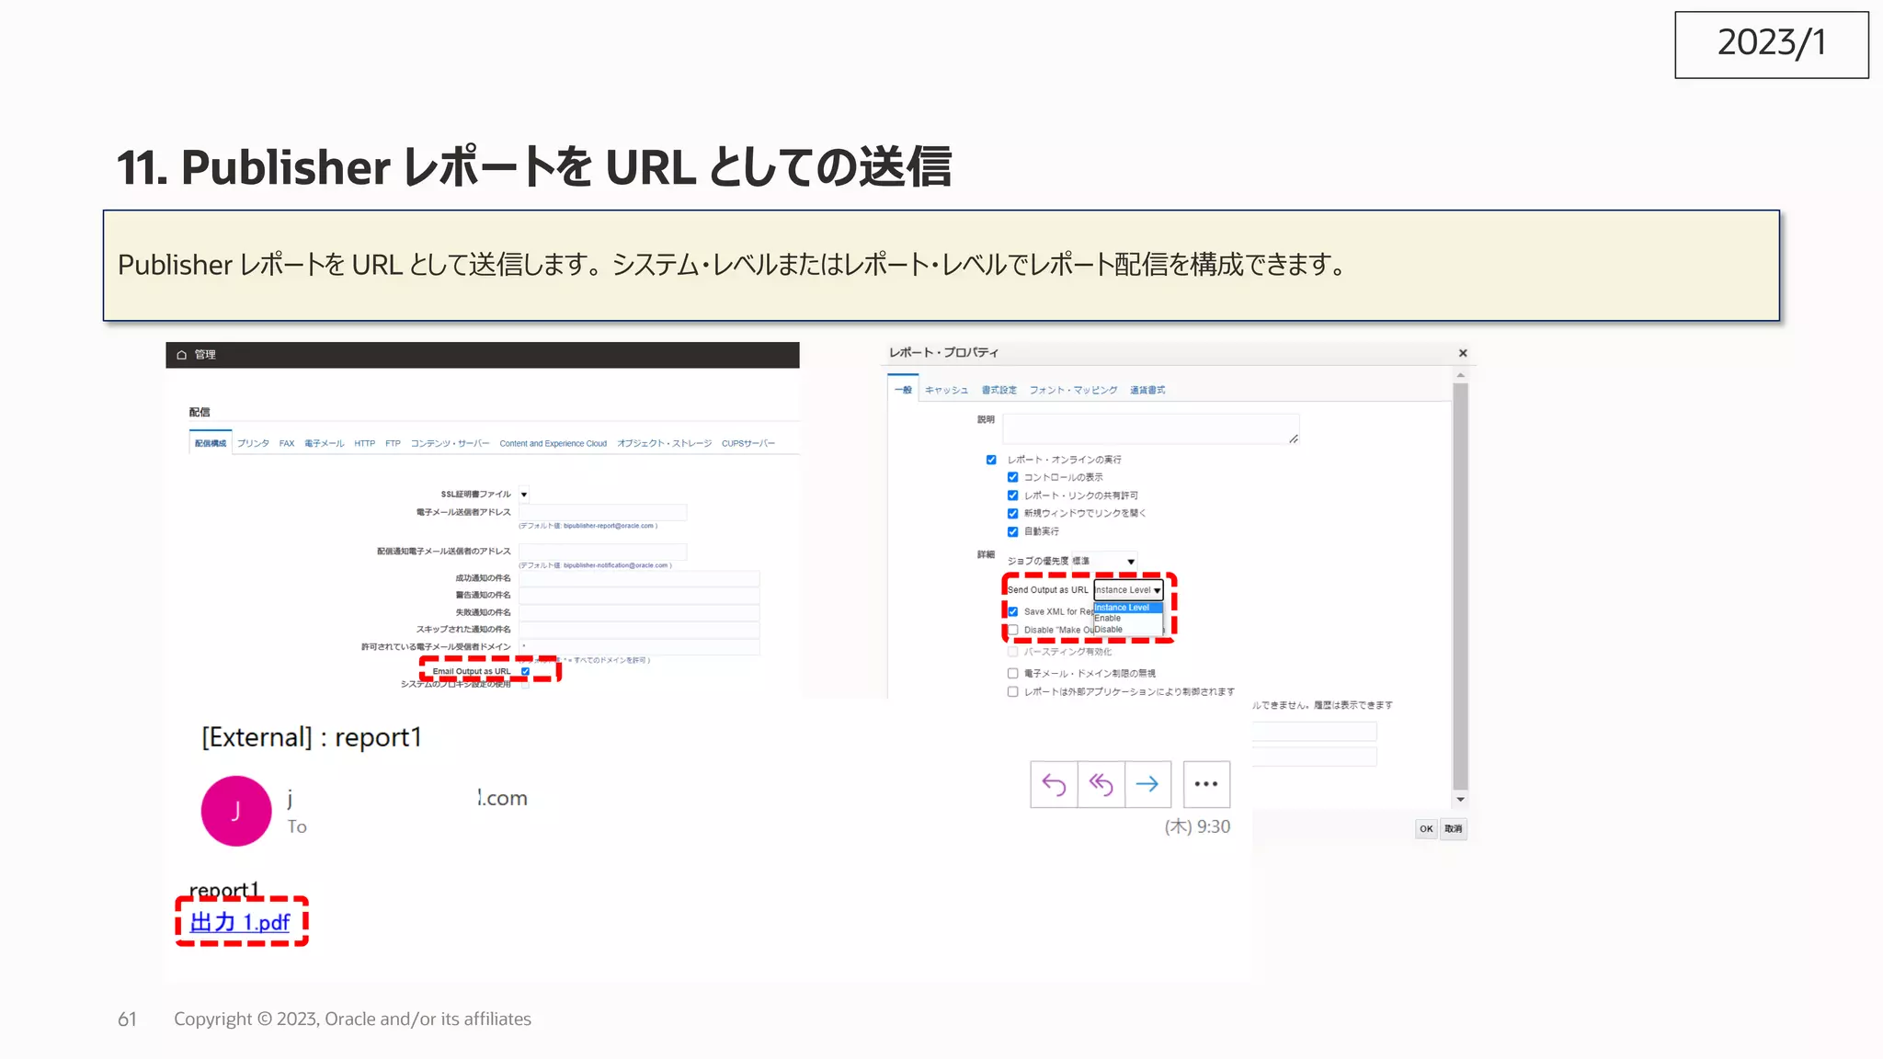This screenshot has width=1883, height=1059.
Task: Click the Reply All double-arrow icon
Action: (1101, 784)
